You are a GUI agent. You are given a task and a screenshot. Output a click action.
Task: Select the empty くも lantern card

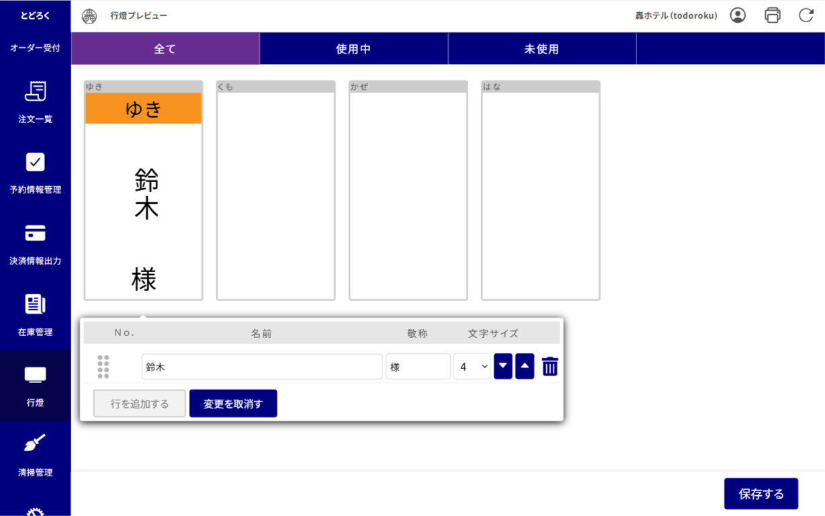(x=275, y=195)
